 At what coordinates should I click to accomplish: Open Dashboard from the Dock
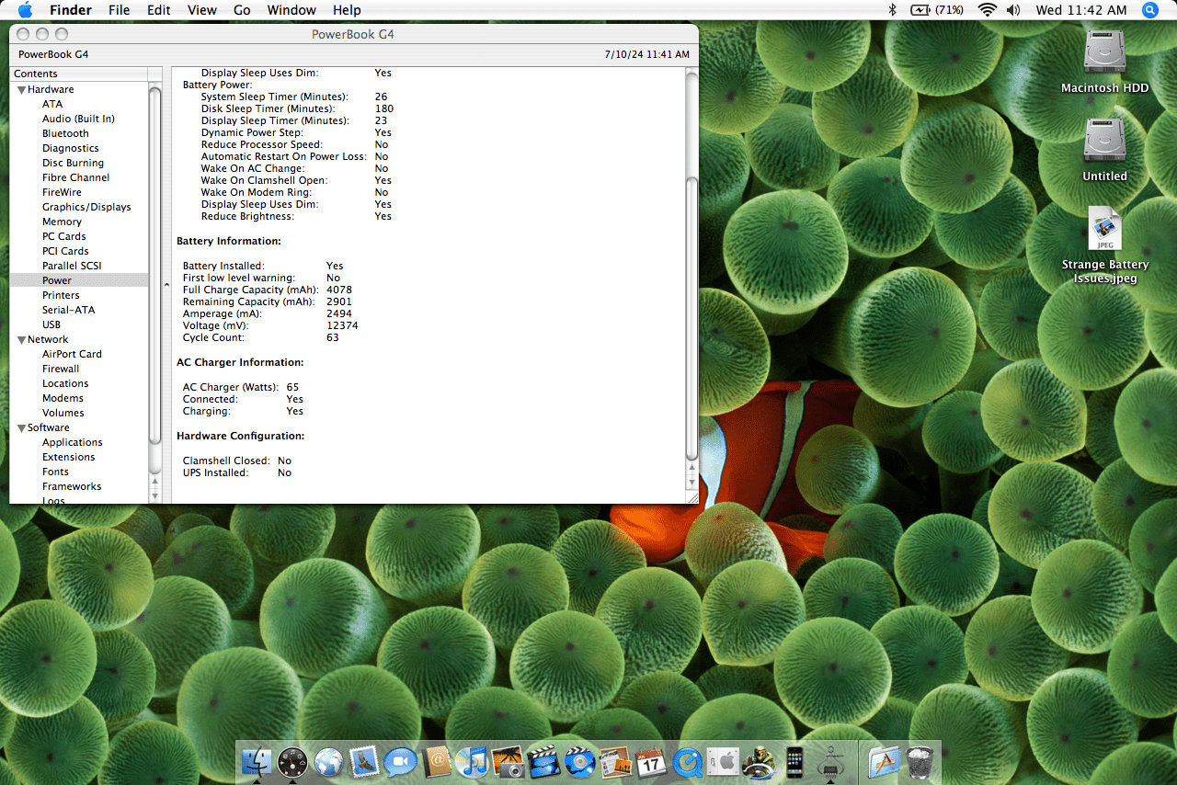292,761
